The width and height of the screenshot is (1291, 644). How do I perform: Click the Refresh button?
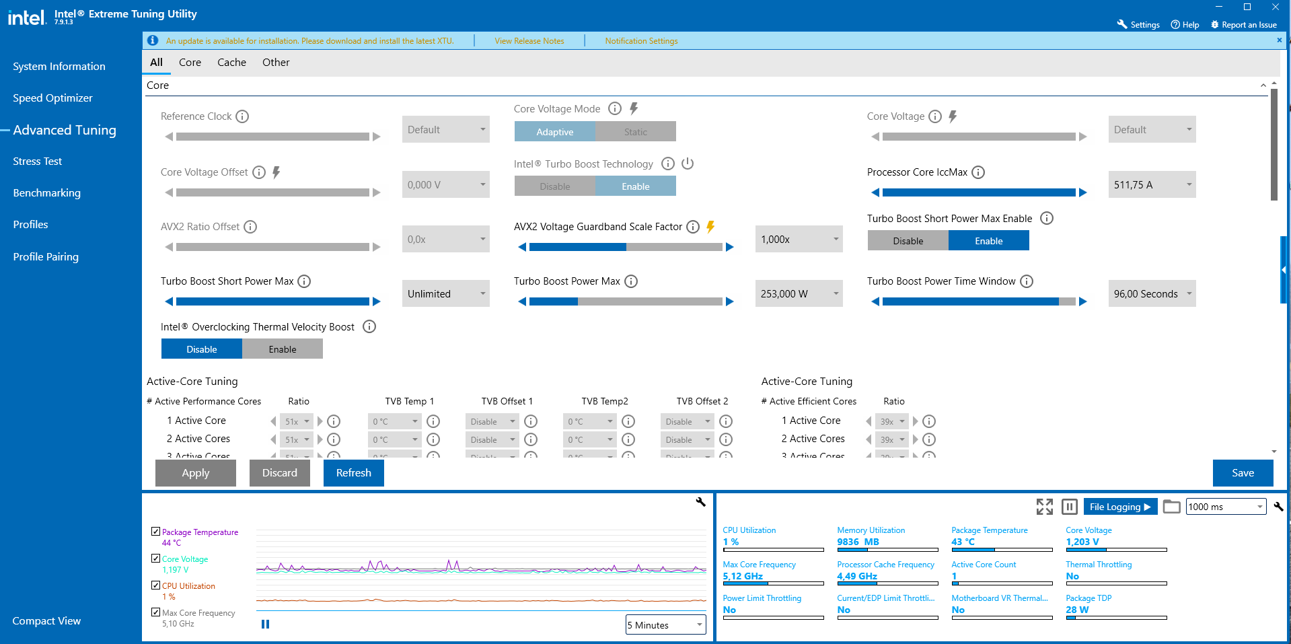(x=353, y=473)
